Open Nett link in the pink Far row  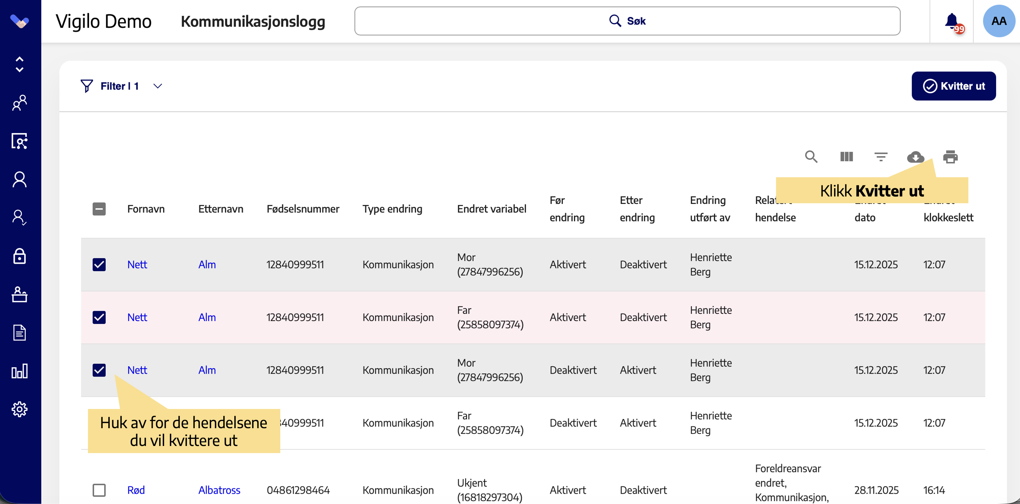pos(137,317)
